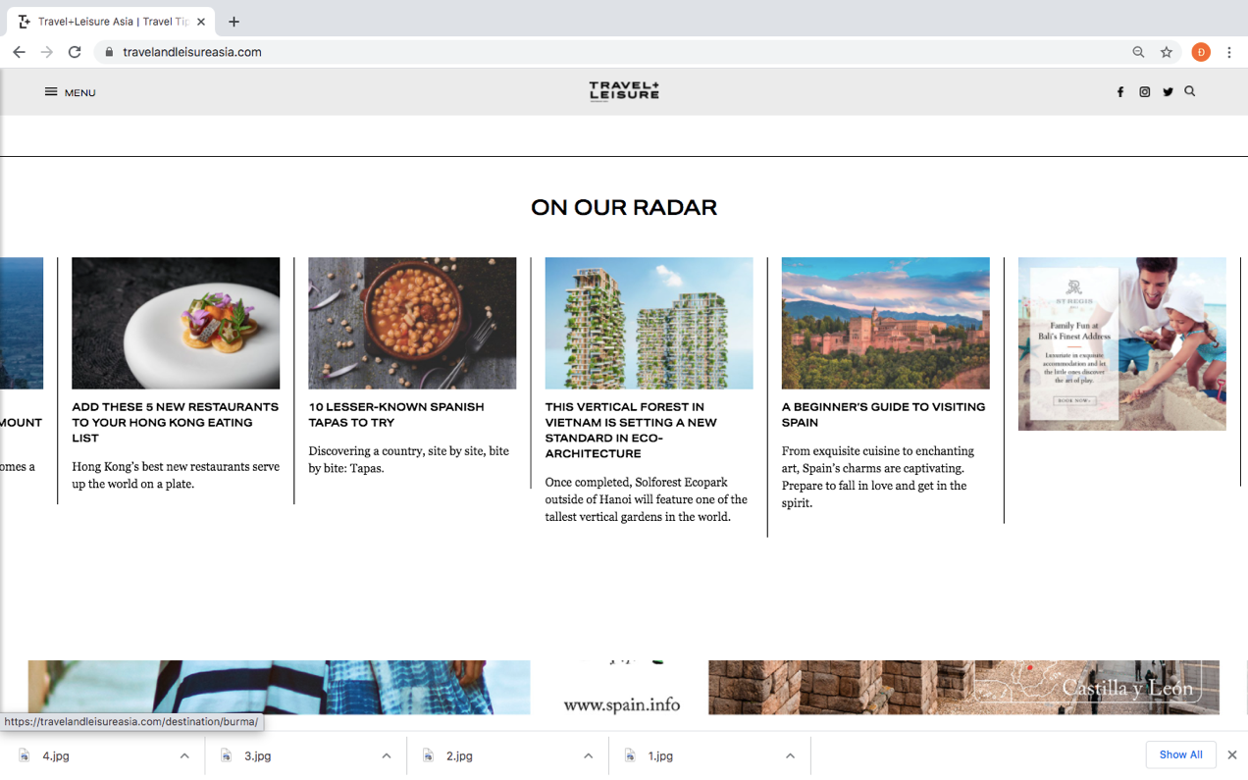Click the Vietnam vertical forest thumbnail
1248x780 pixels.
[649, 323]
